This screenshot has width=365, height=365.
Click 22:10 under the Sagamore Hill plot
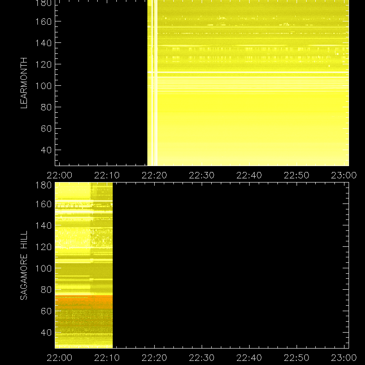pyautogui.click(x=107, y=358)
